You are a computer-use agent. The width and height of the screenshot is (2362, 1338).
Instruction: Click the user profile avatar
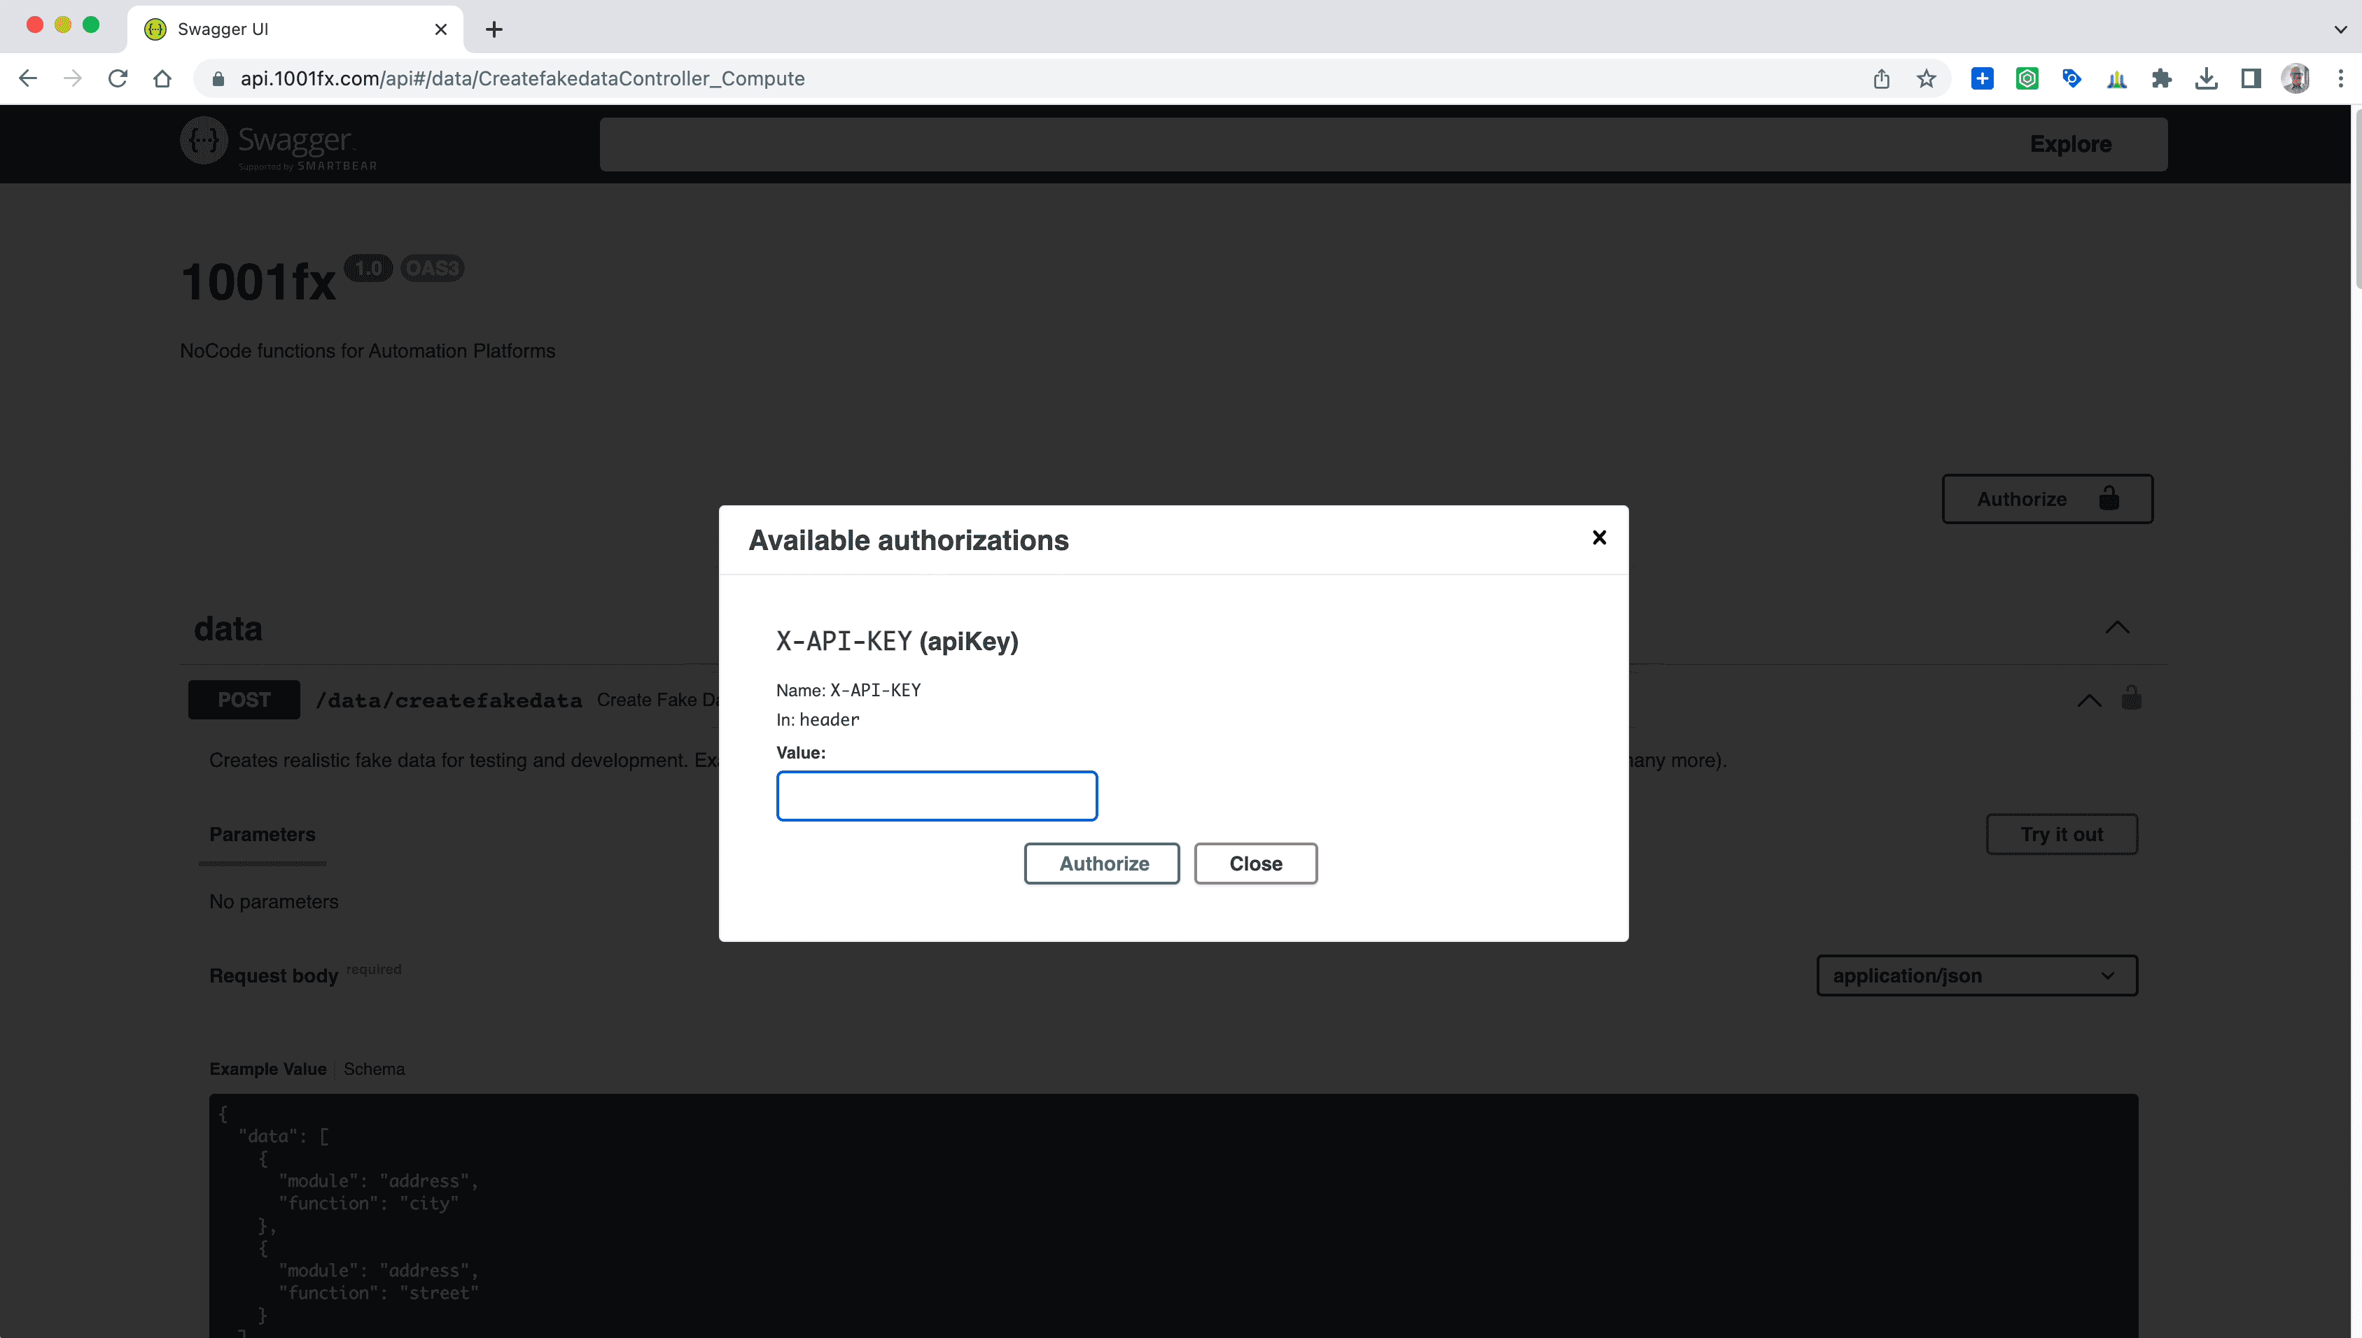click(2295, 79)
